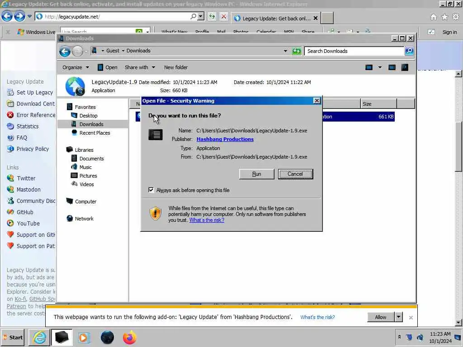The image size is (463, 347).
Task: Click Guest in Downloads breadcrumb
Action: click(x=113, y=51)
